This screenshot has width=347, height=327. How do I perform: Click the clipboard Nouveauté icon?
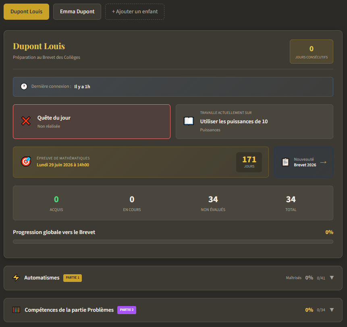point(285,162)
